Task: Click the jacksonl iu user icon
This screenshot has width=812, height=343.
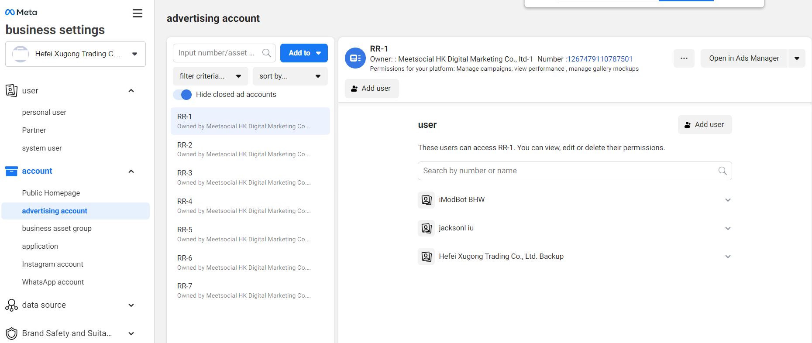Action: 427,228
